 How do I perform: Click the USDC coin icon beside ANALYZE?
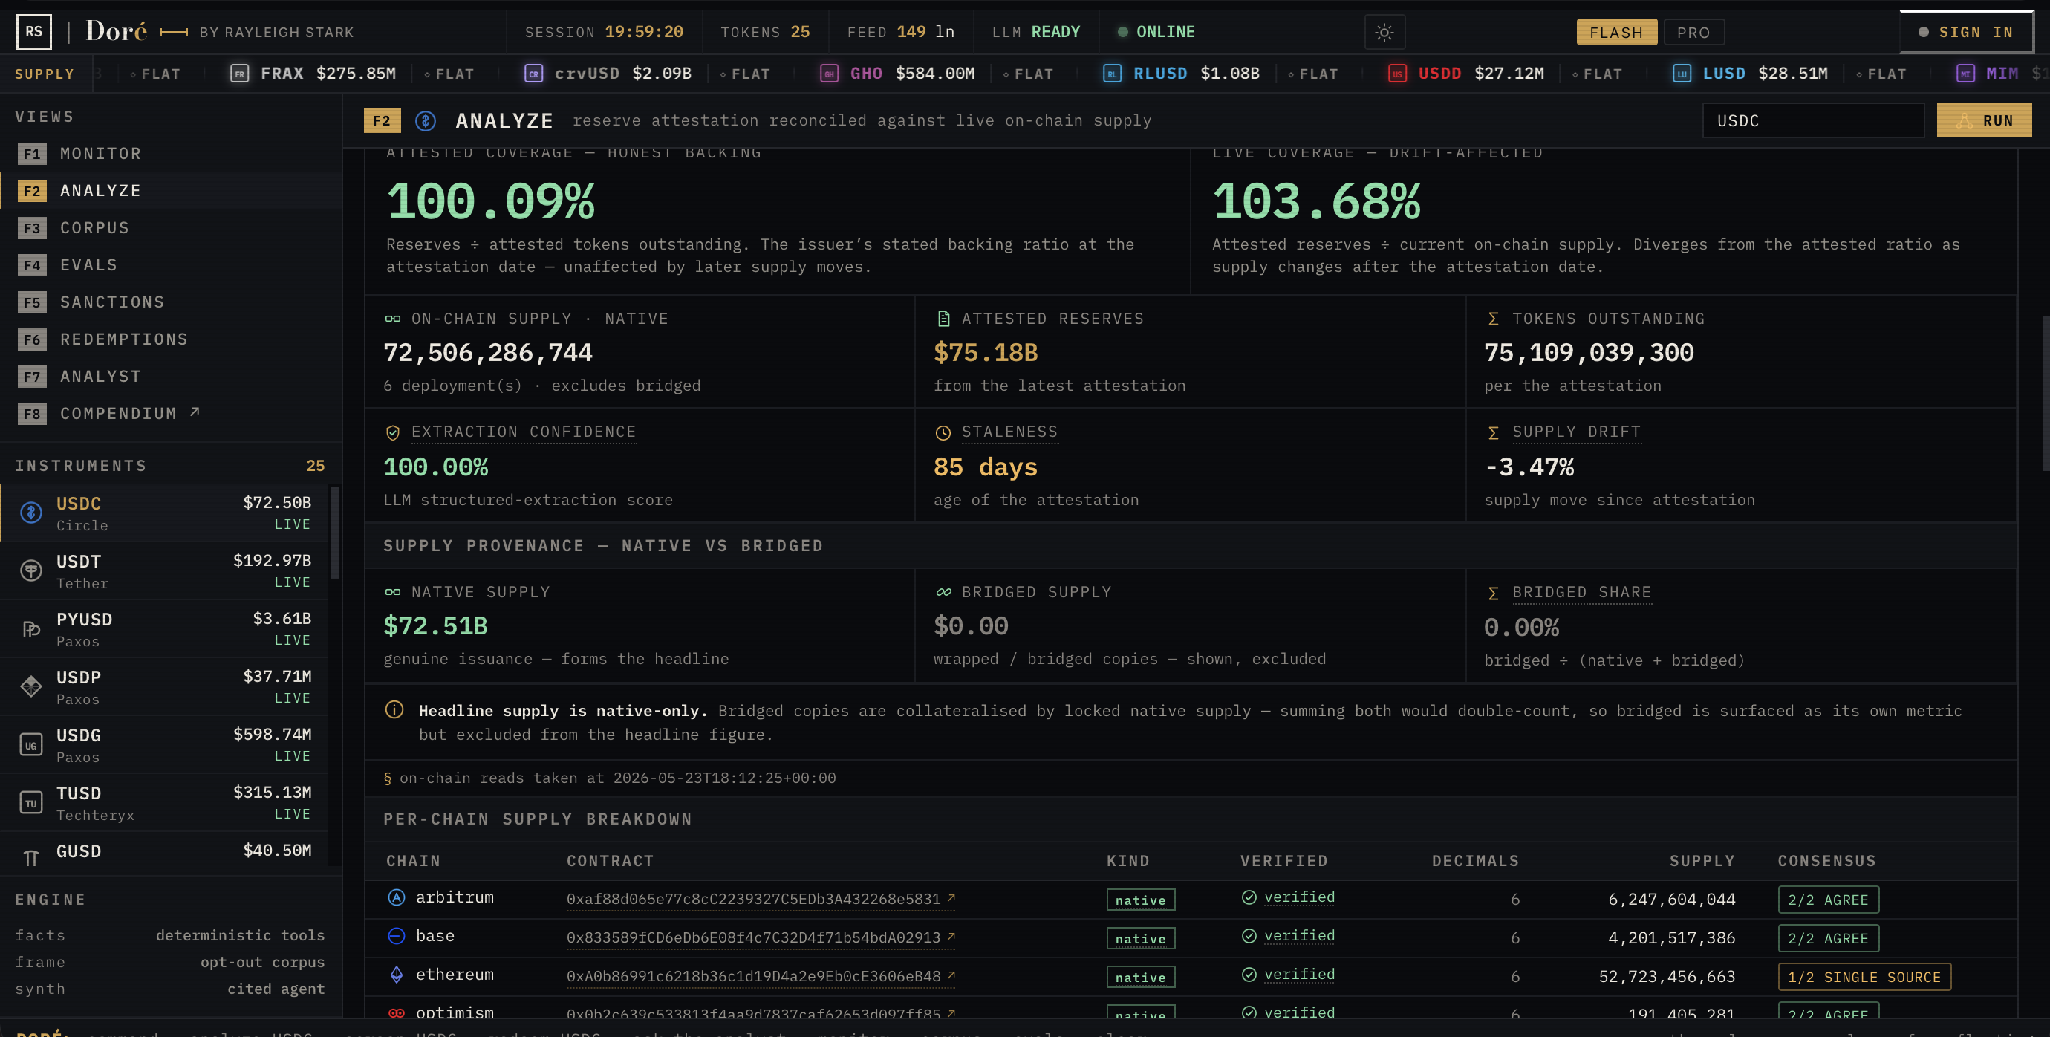tap(426, 121)
